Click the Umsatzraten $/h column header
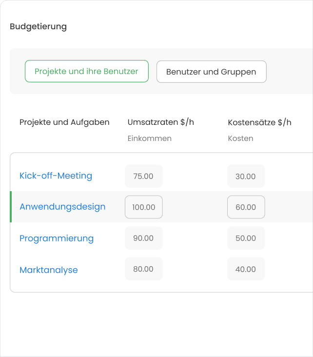The height and width of the screenshot is (357, 313). (x=160, y=122)
